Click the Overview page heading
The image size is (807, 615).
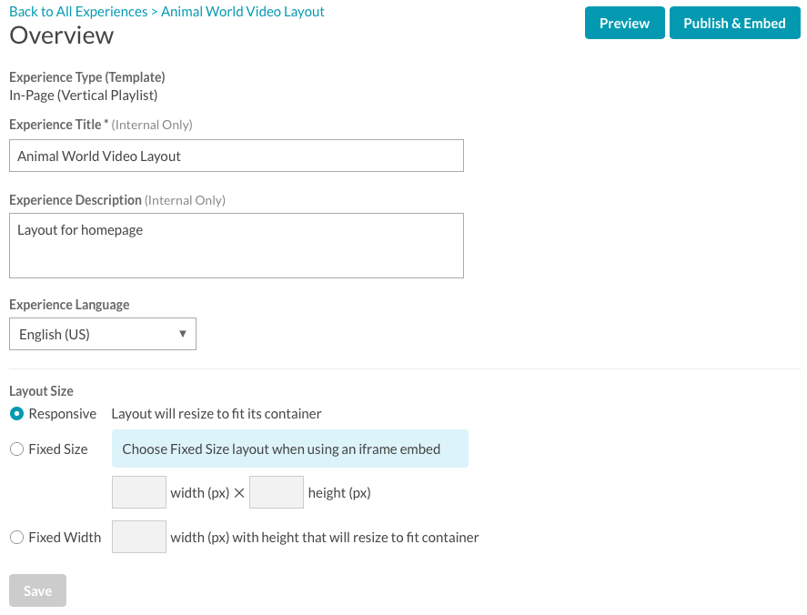[x=62, y=35]
